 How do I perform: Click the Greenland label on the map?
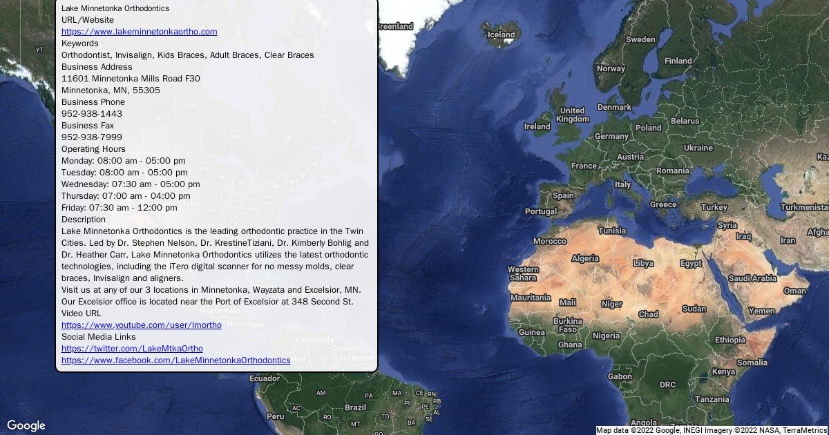click(x=395, y=26)
